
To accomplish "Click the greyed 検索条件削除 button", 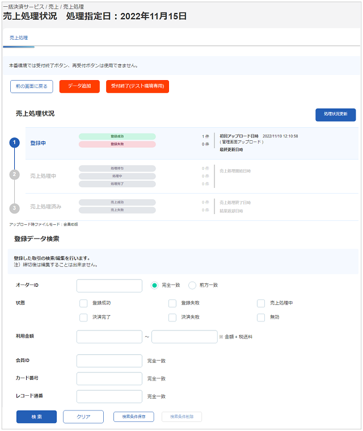I will tap(181, 417).
